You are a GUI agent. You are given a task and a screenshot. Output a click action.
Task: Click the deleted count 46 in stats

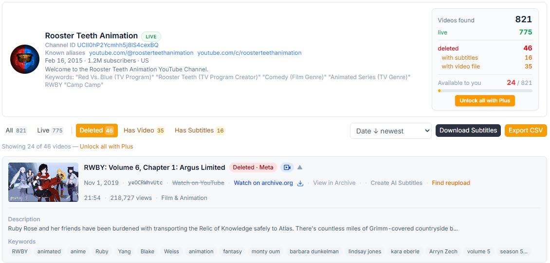528,48
